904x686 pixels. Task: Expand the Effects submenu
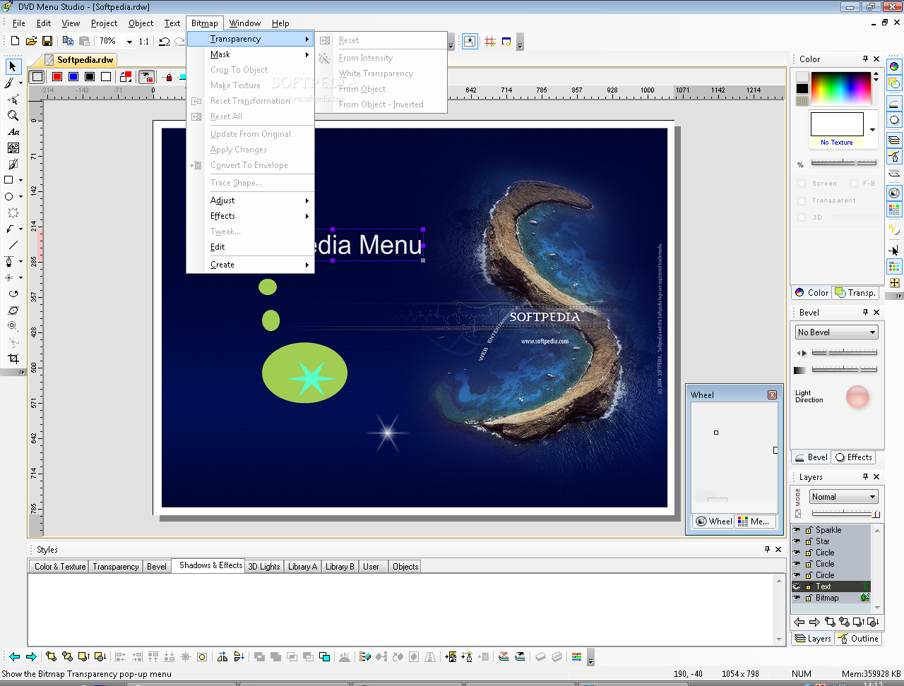pyautogui.click(x=251, y=216)
